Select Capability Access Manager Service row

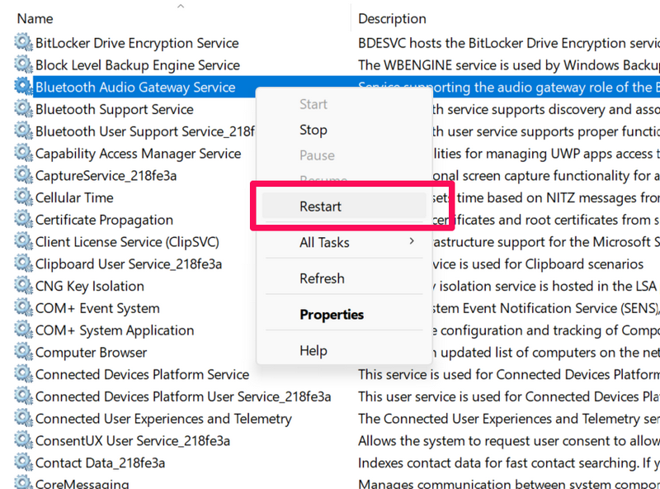pyautogui.click(x=138, y=154)
